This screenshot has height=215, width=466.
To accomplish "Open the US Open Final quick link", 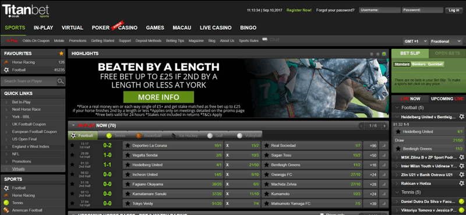I will click(24, 139).
